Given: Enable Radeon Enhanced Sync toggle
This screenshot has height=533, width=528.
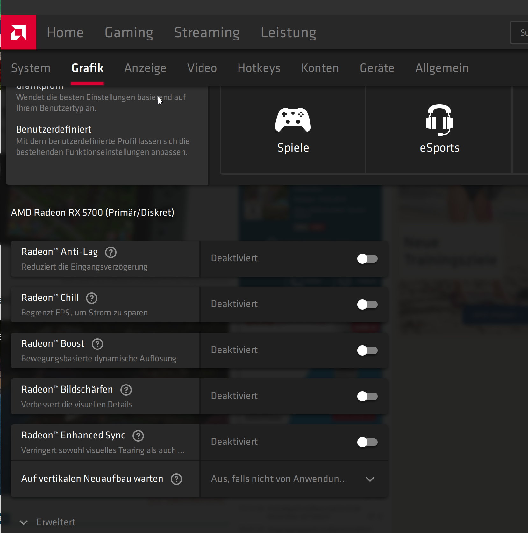Looking at the screenshot, I should pyautogui.click(x=367, y=442).
